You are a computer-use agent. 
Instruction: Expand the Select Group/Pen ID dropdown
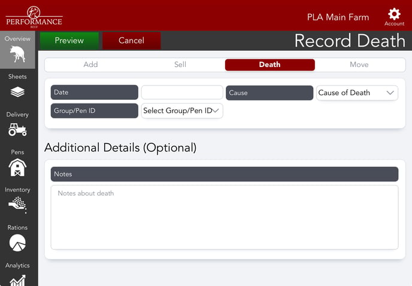181,111
